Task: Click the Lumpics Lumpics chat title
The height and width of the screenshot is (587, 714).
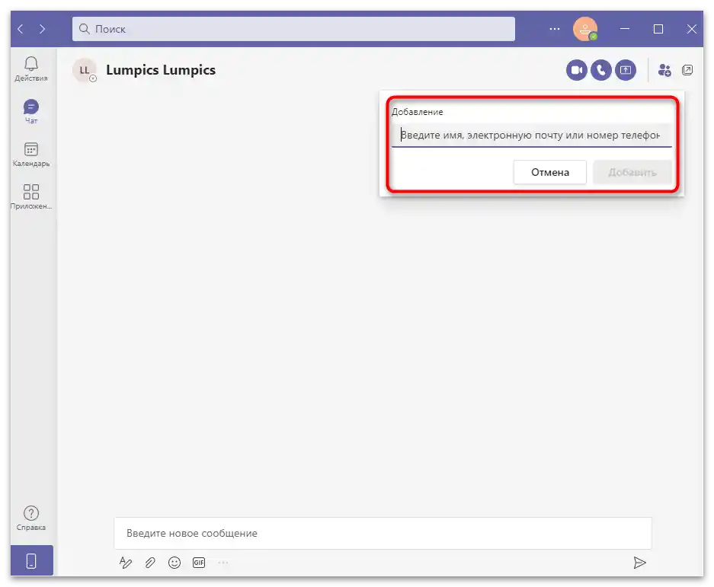Action: 161,70
